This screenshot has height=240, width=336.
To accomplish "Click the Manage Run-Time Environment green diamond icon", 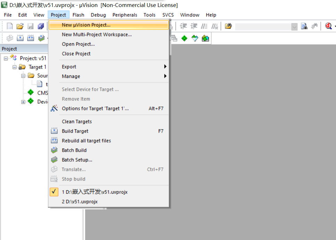I will (184, 38).
